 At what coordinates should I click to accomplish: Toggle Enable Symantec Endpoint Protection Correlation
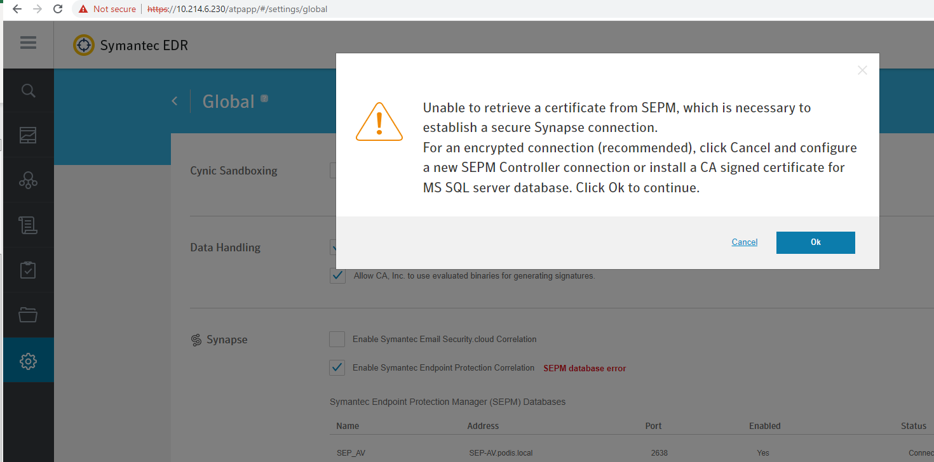pos(337,367)
